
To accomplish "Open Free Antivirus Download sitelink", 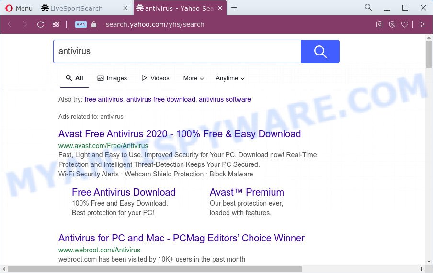I will tap(124, 192).
